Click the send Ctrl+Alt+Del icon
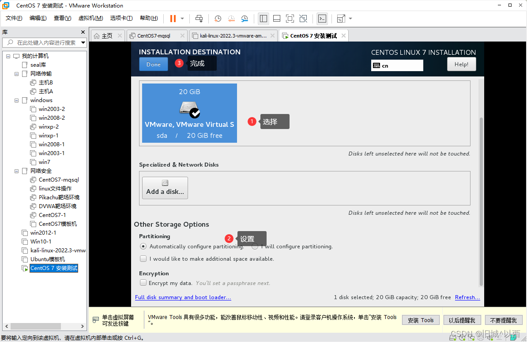Screen dimensions: 527x342 pos(199,19)
